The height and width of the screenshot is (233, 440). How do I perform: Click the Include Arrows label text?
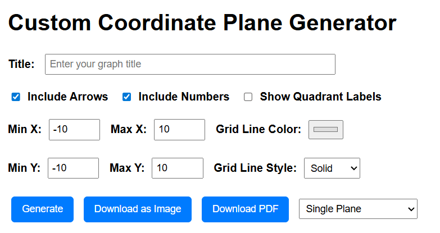point(67,97)
